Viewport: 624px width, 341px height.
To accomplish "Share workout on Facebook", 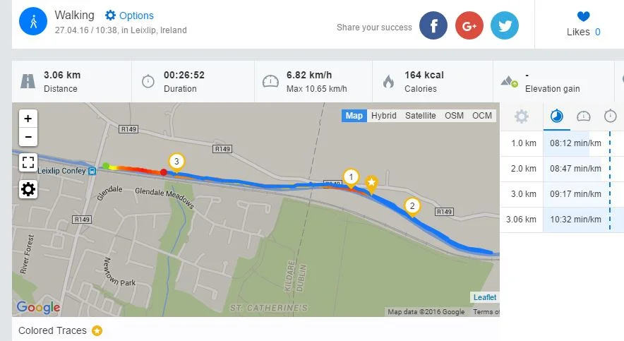I will (433, 25).
